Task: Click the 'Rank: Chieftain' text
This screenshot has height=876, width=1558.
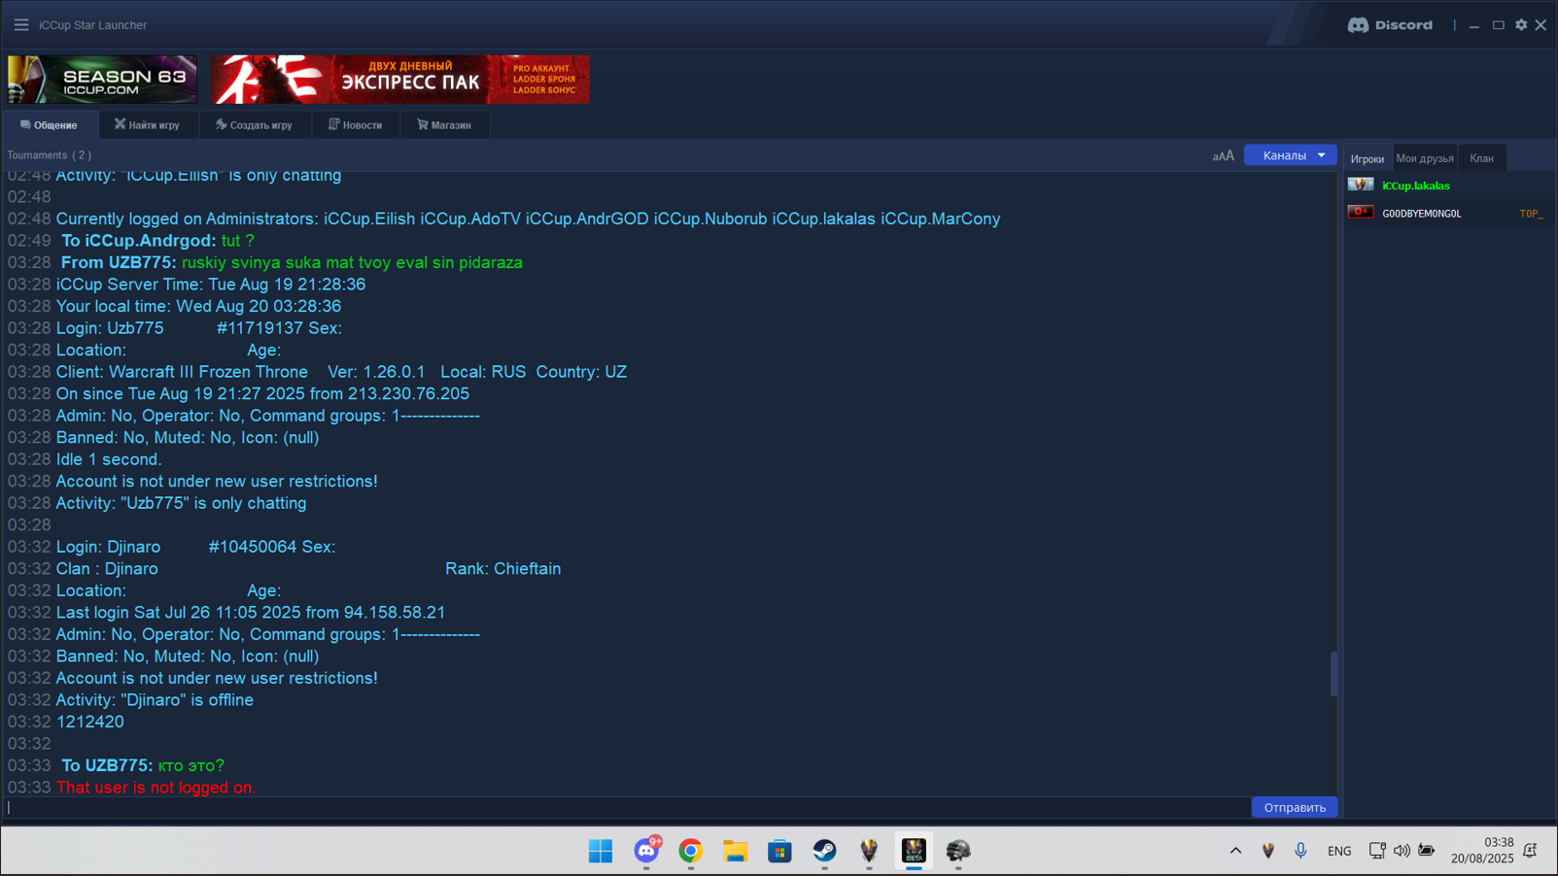Action: pyautogui.click(x=502, y=569)
